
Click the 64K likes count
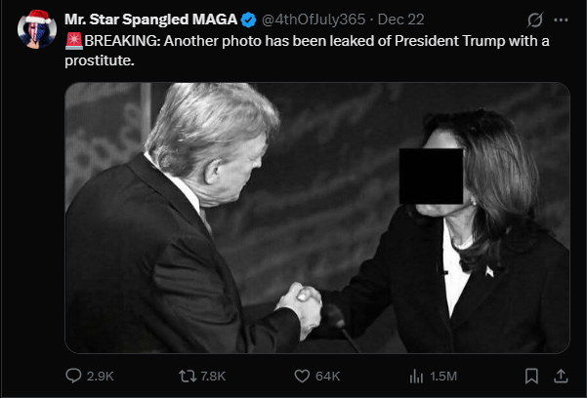[328, 376]
